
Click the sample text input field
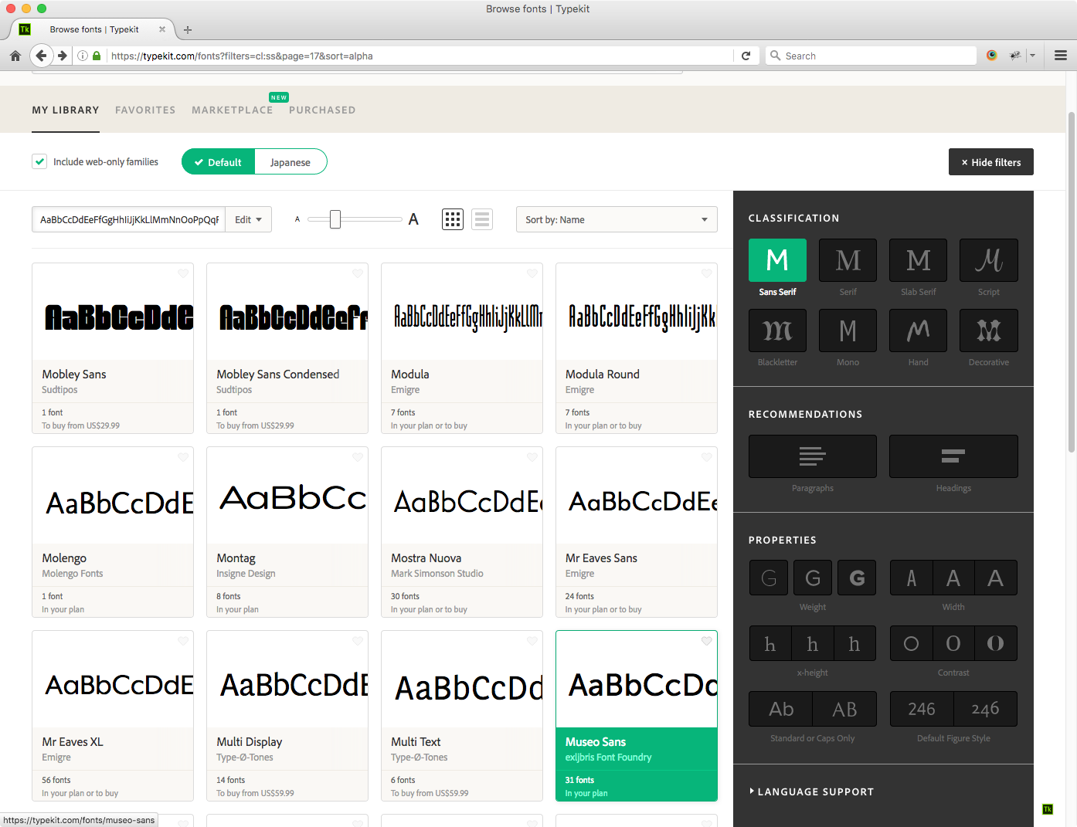click(129, 219)
